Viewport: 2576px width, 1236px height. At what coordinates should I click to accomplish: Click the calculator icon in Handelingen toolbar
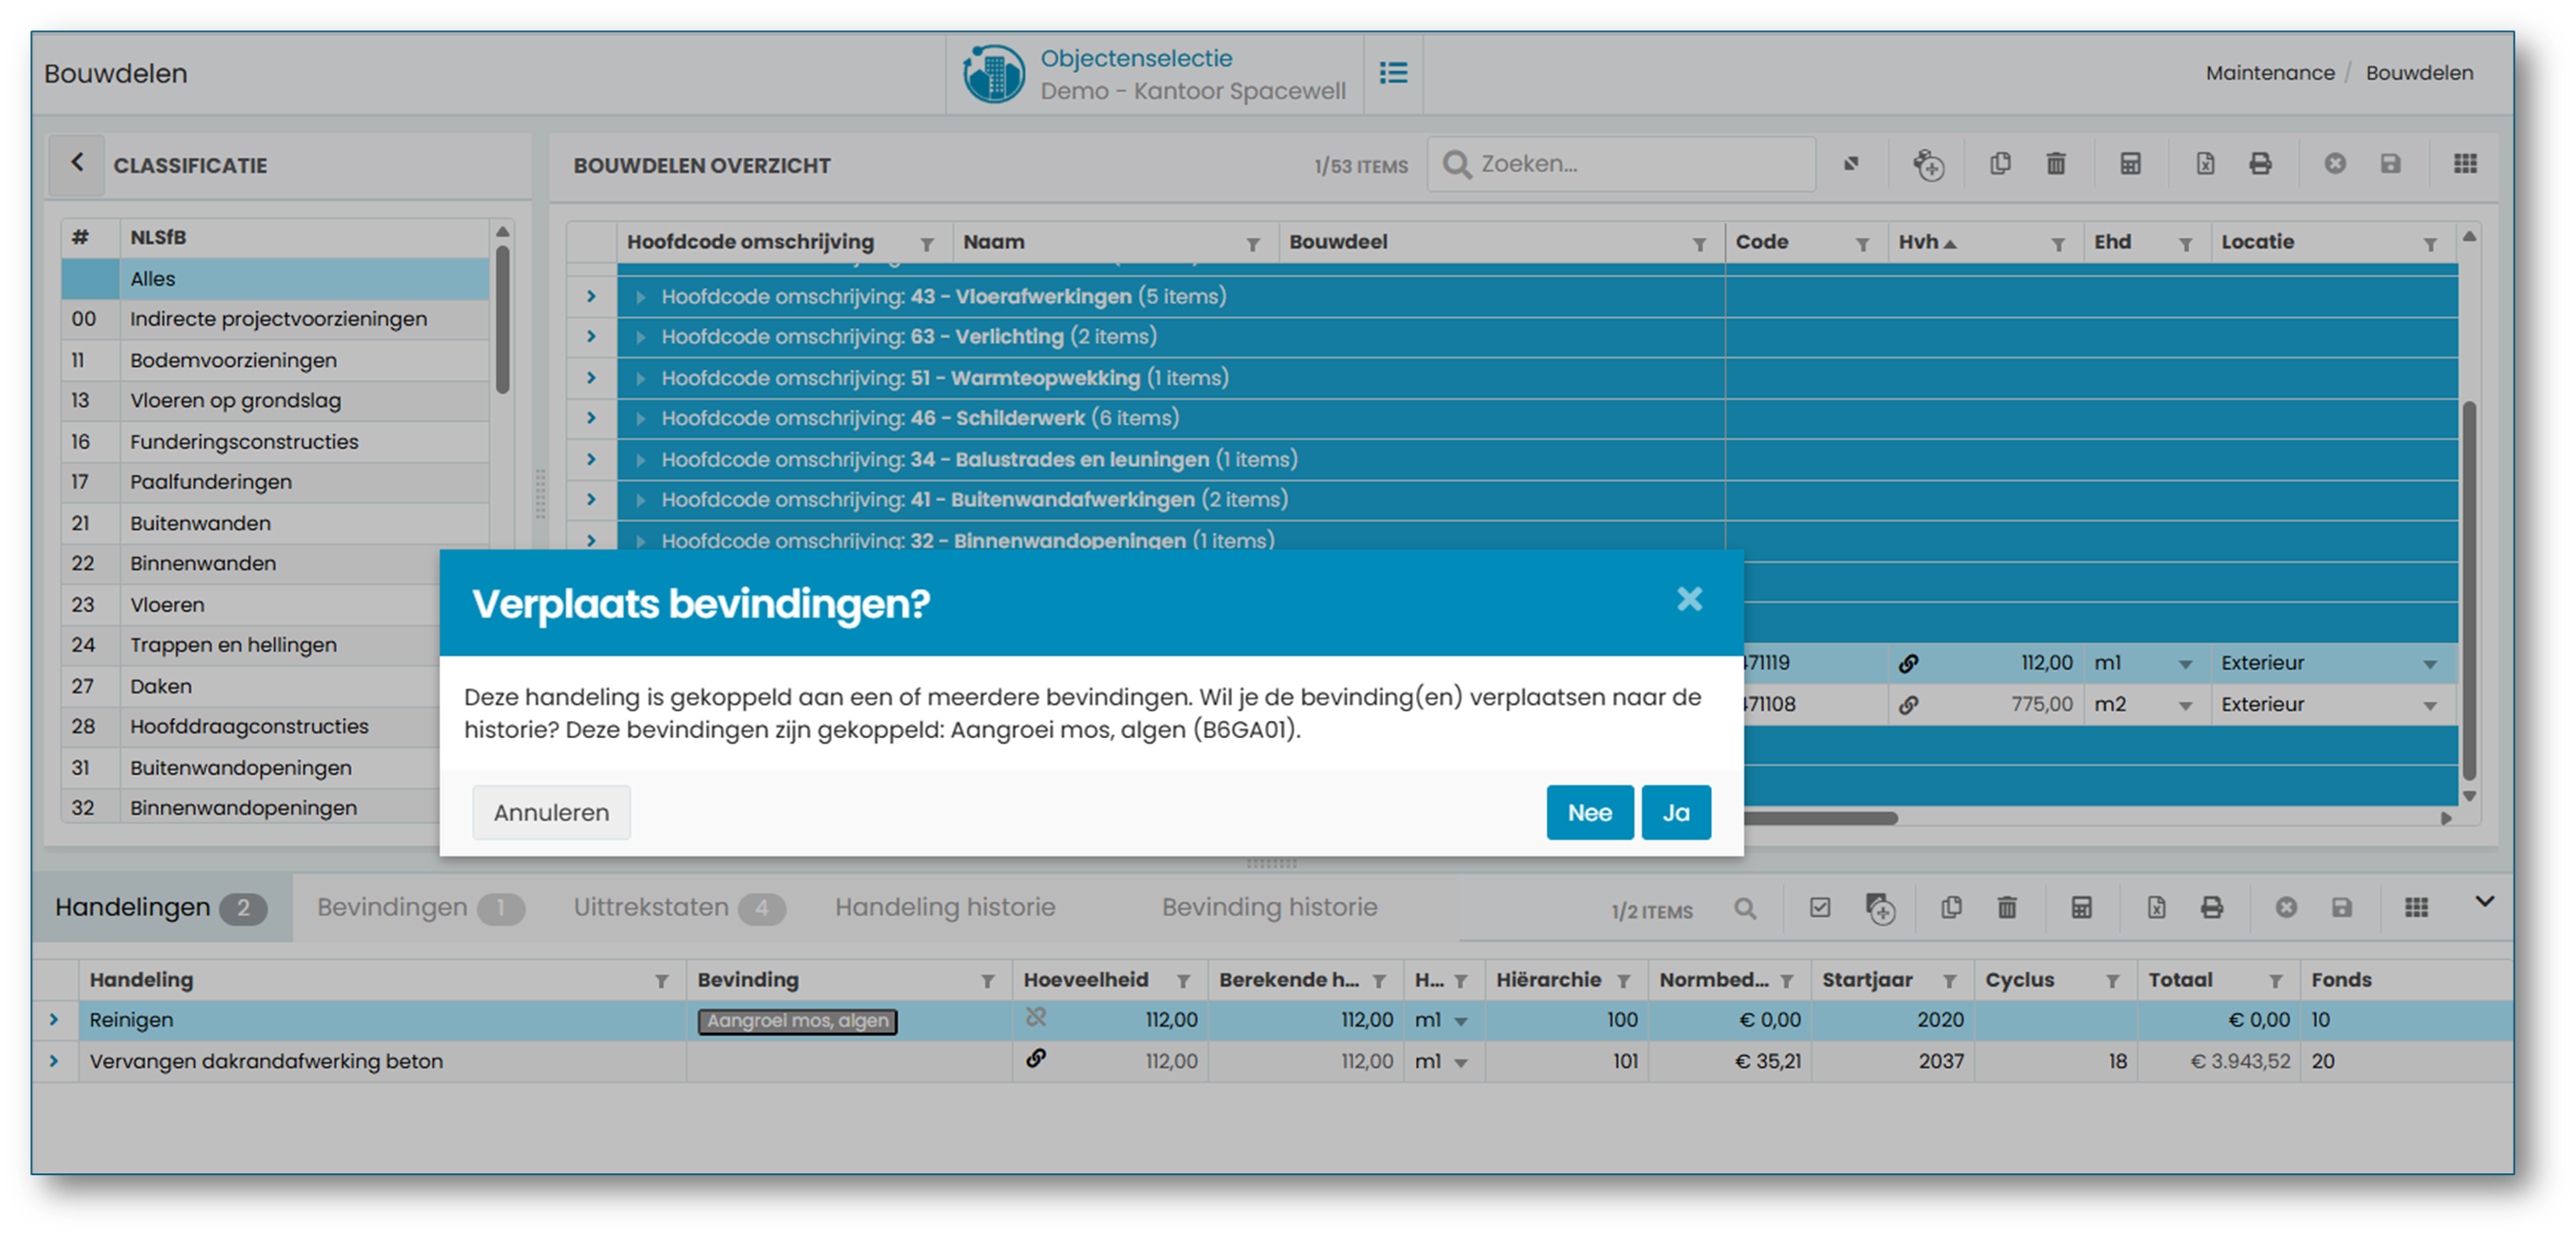[x=2082, y=908]
